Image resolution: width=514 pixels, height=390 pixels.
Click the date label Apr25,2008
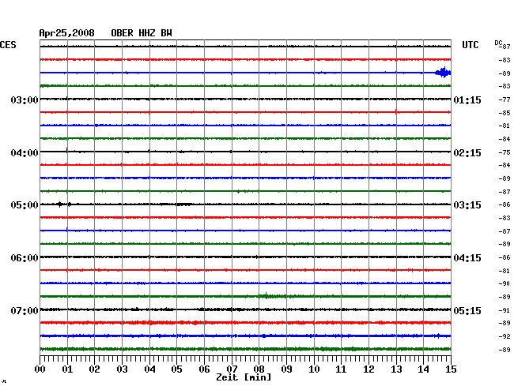coord(67,33)
